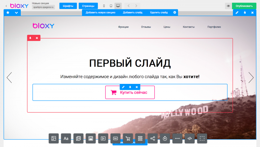Image resolution: width=260 pixels, height=147 pixels.
Task: Add the countdown timer element
Action: (x=165, y=138)
